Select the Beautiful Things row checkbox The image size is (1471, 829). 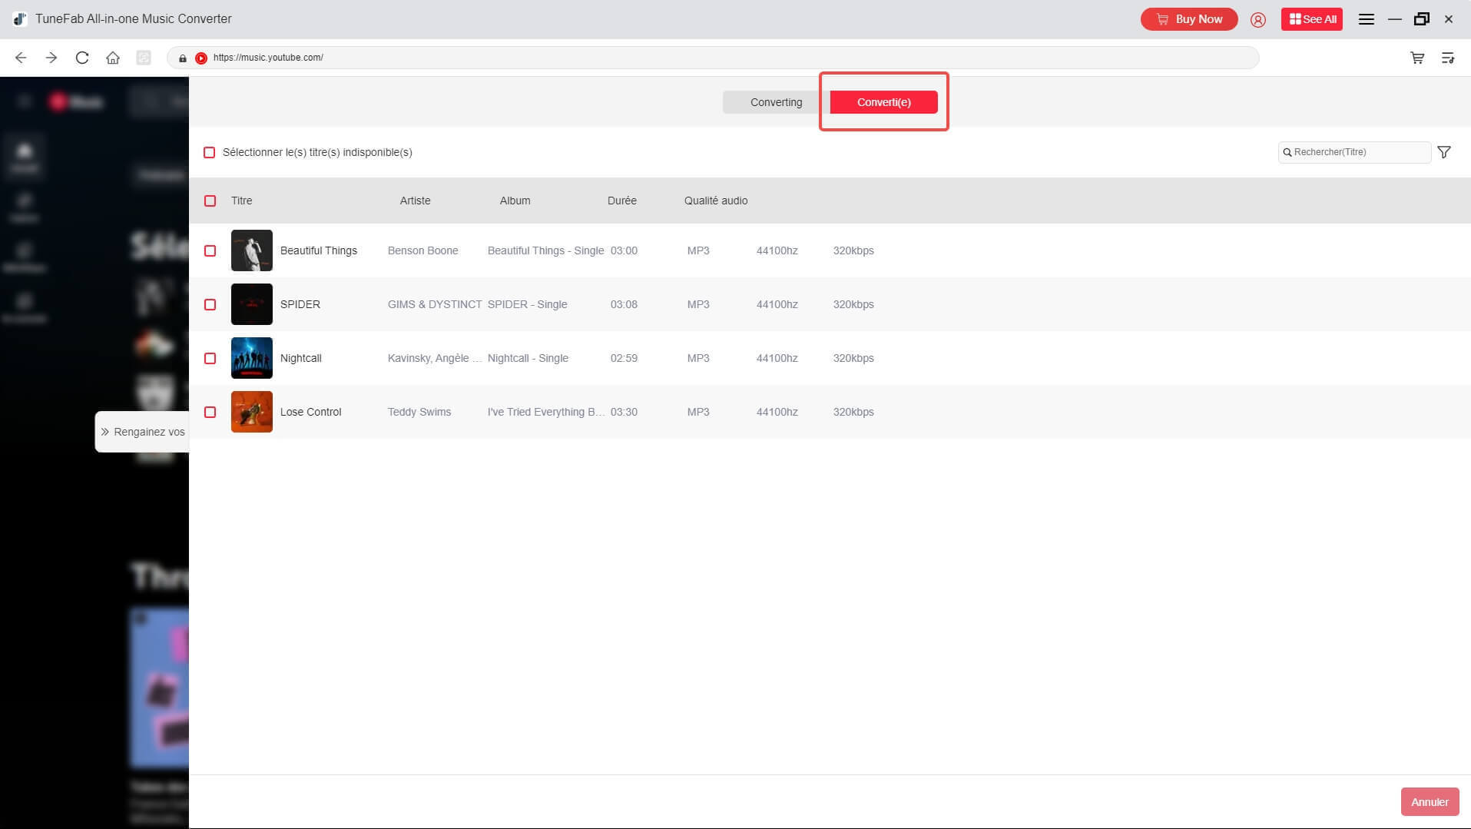click(210, 250)
